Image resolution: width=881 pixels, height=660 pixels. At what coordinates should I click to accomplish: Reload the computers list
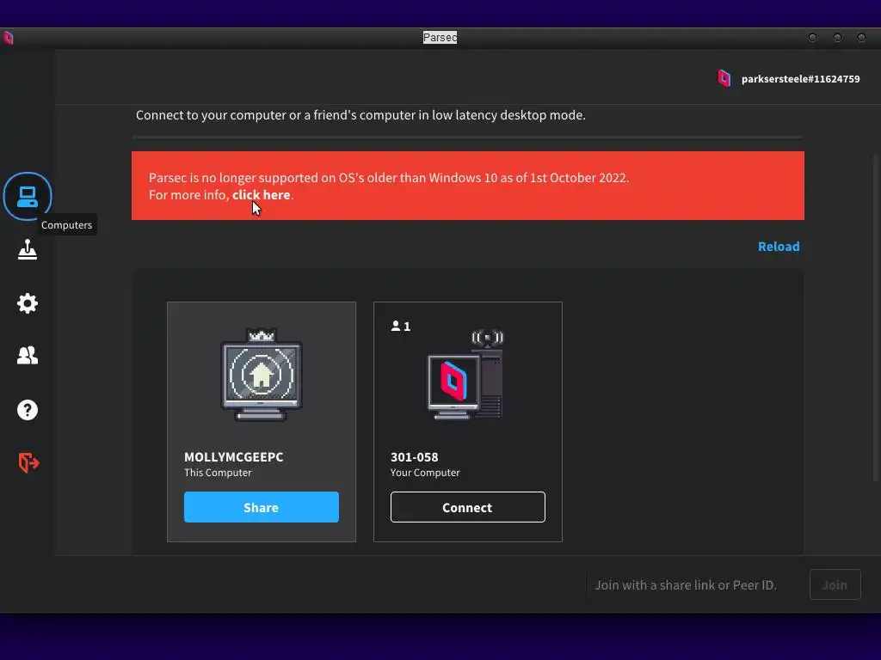click(779, 247)
